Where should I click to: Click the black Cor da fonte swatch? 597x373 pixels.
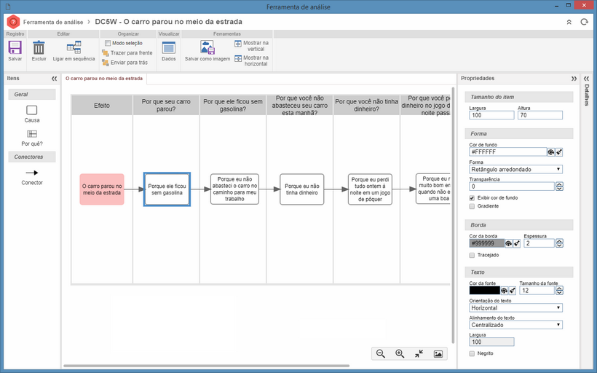tap(484, 291)
